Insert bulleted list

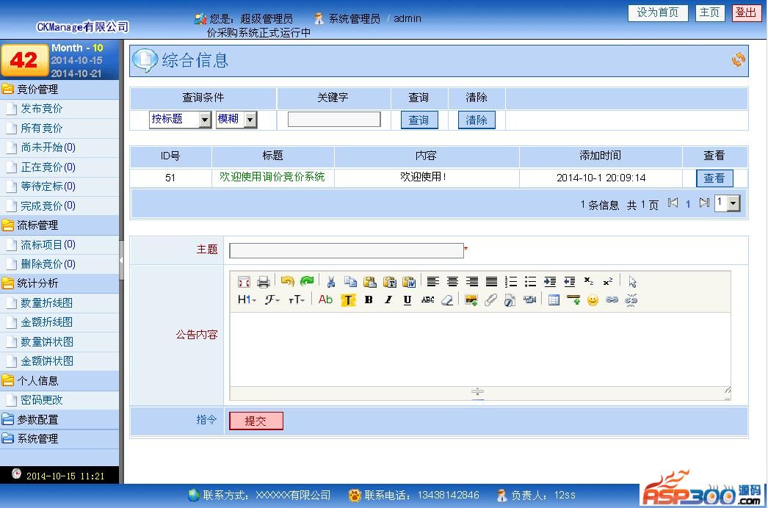[x=530, y=282]
